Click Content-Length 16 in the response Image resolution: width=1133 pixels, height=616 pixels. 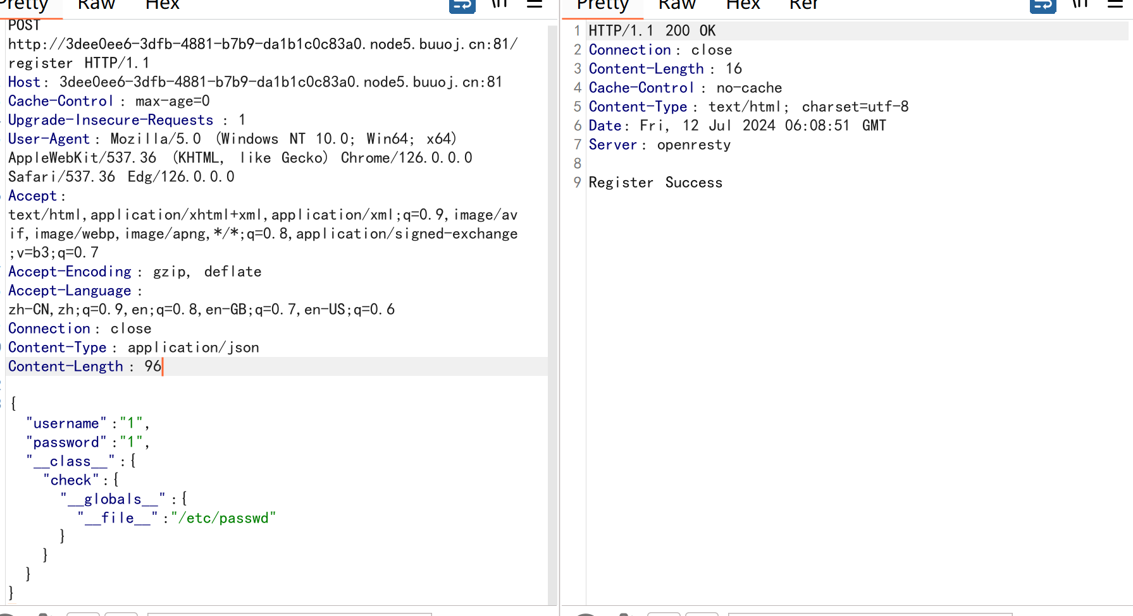point(666,68)
